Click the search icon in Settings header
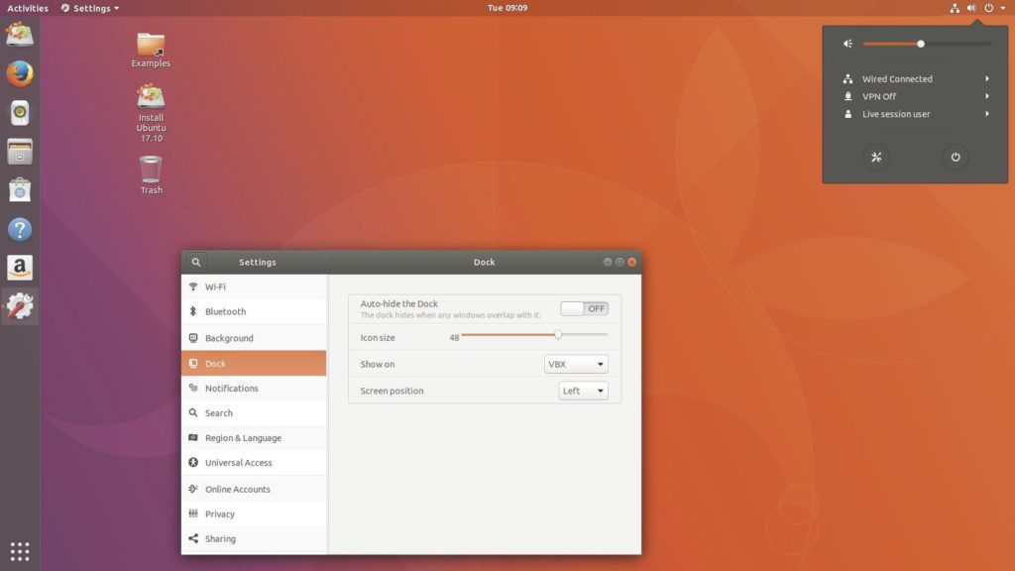This screenshot has height=571, width=1015. coord(196,262)
